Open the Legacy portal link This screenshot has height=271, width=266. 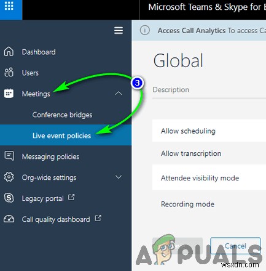pos(43,198)
